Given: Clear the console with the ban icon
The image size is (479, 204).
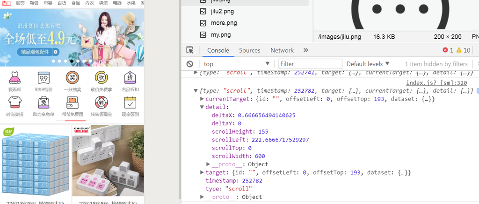Looking at the screenshot, I should pos(190,64).
